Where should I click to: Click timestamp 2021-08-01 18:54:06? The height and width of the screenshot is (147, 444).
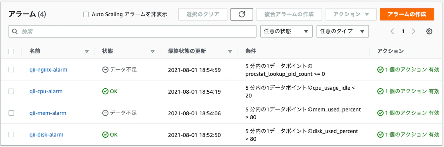tap(194, 113)
